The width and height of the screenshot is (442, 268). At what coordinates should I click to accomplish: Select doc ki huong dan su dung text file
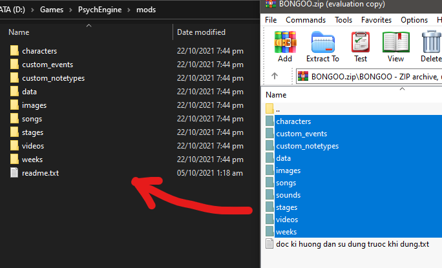click(352, 244)
